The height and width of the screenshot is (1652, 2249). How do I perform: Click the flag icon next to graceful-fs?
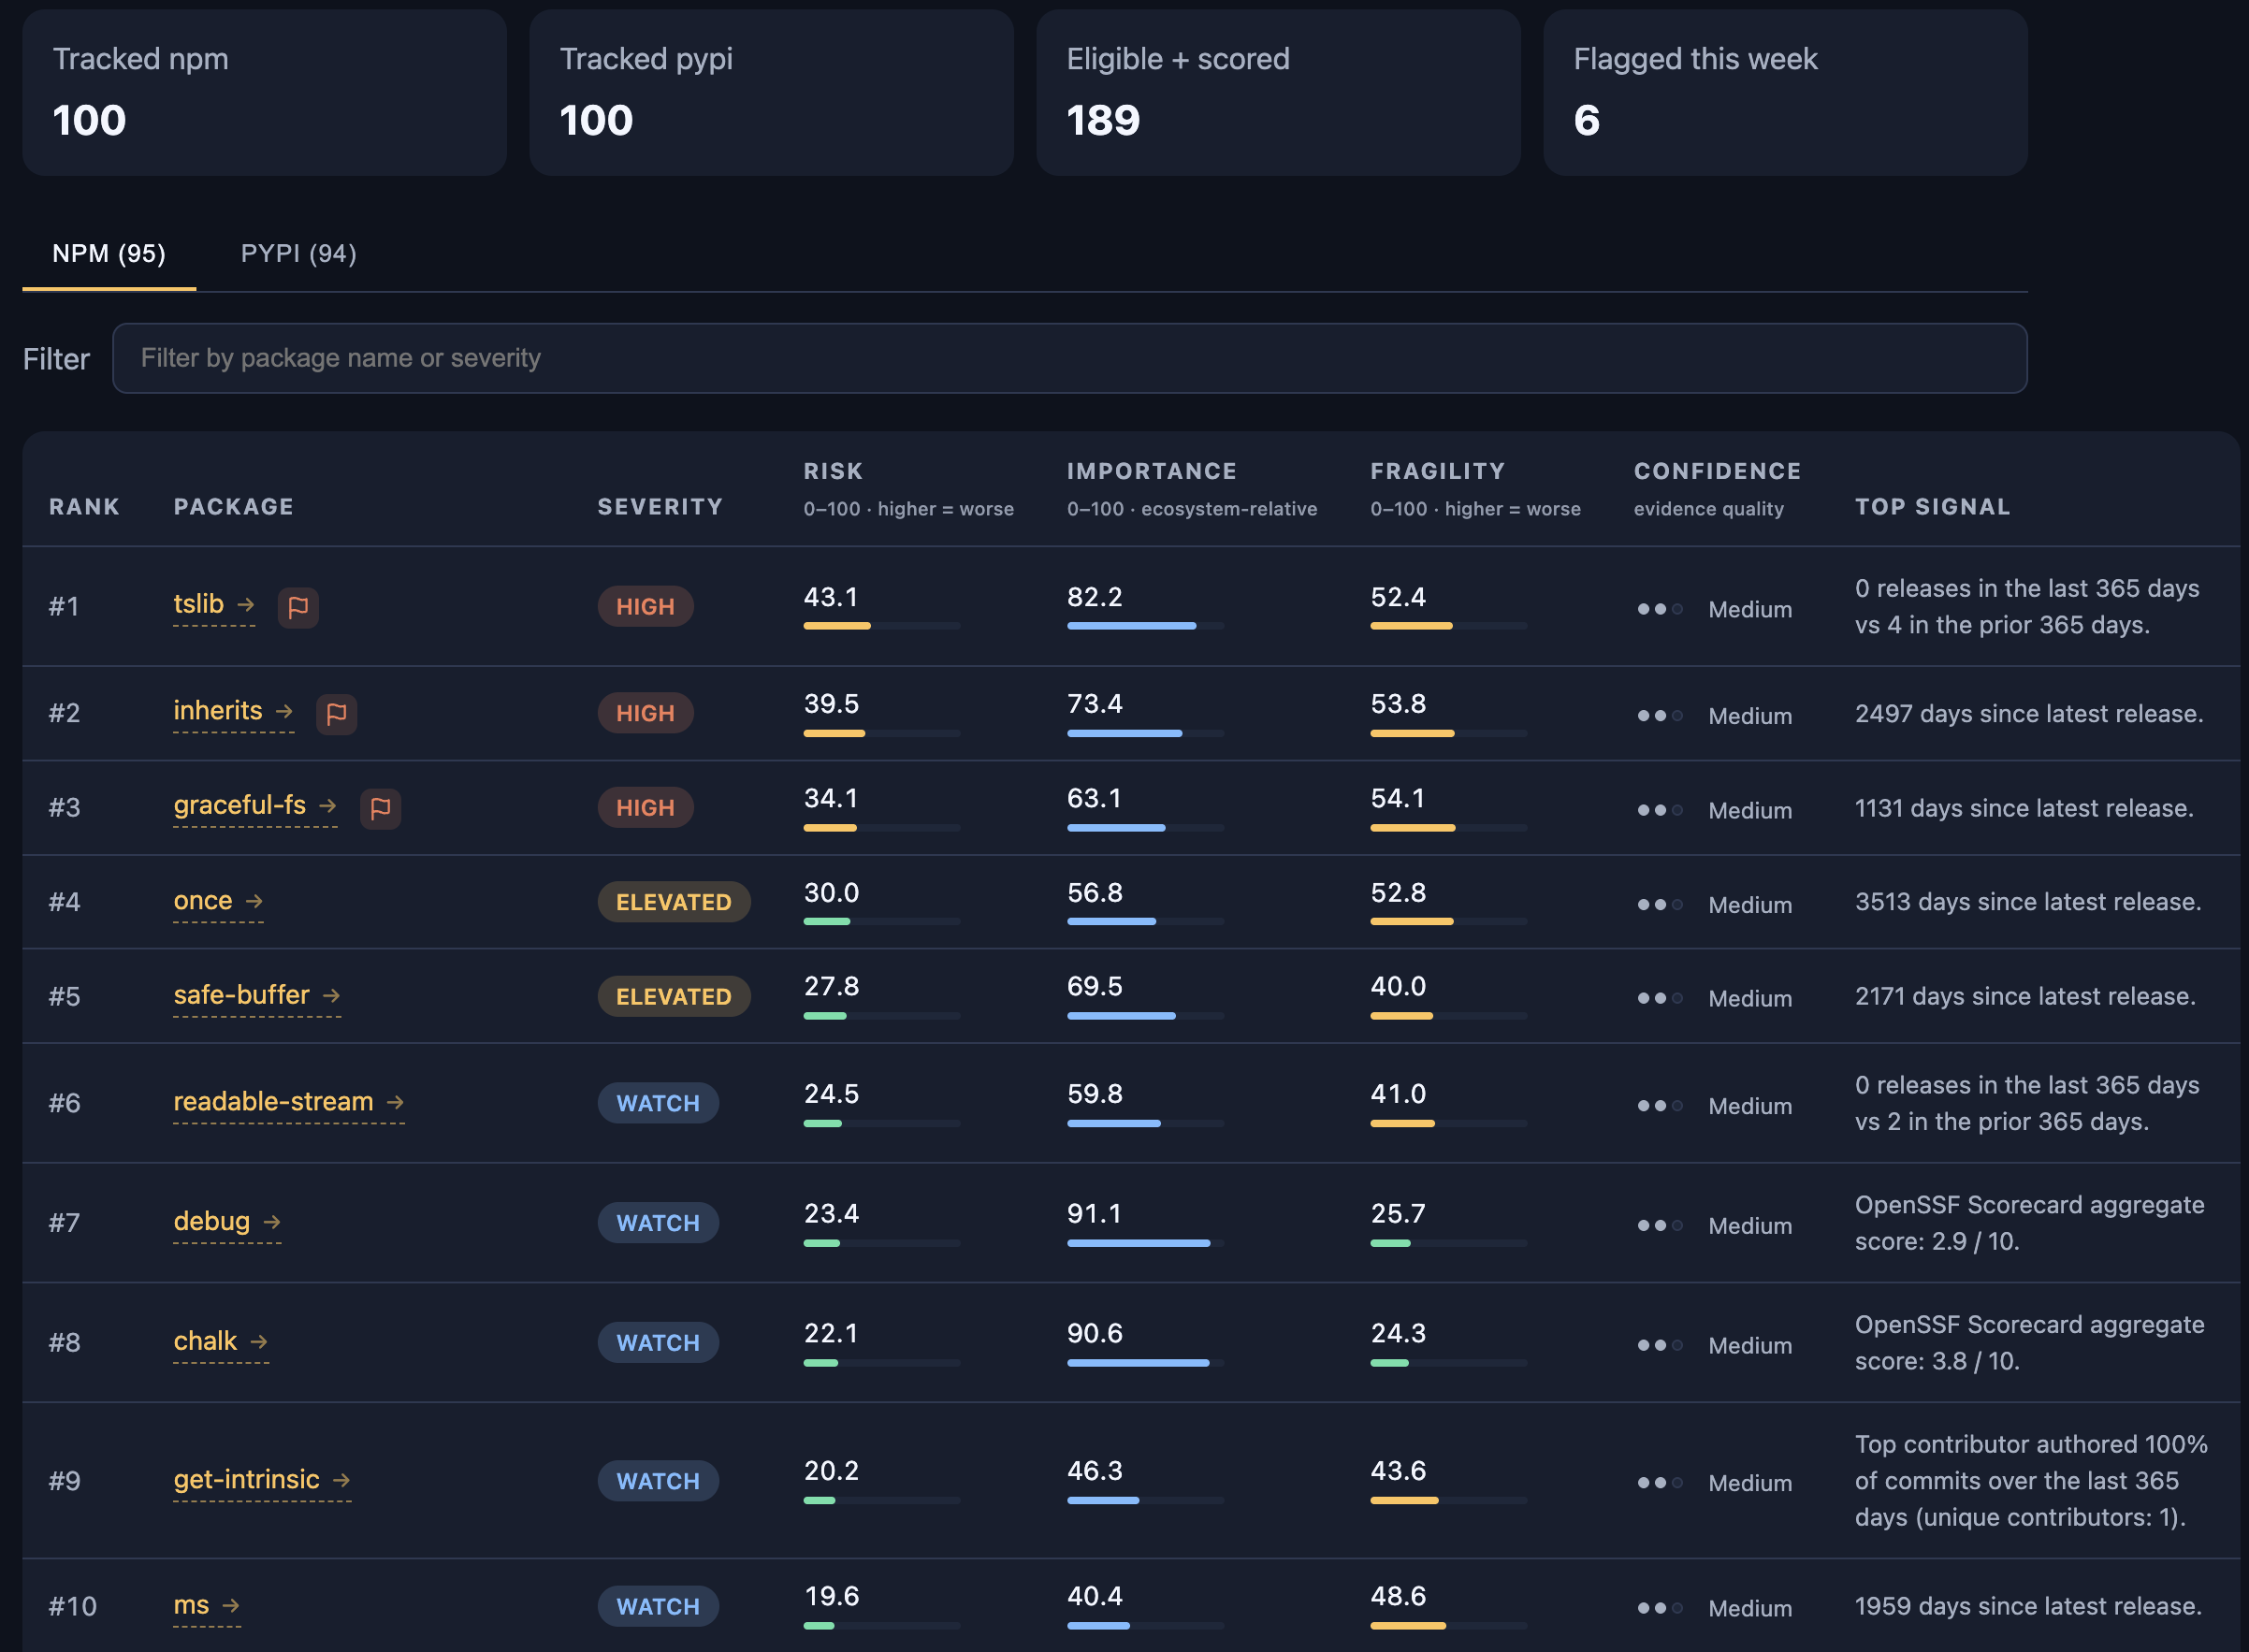point(380,808)
